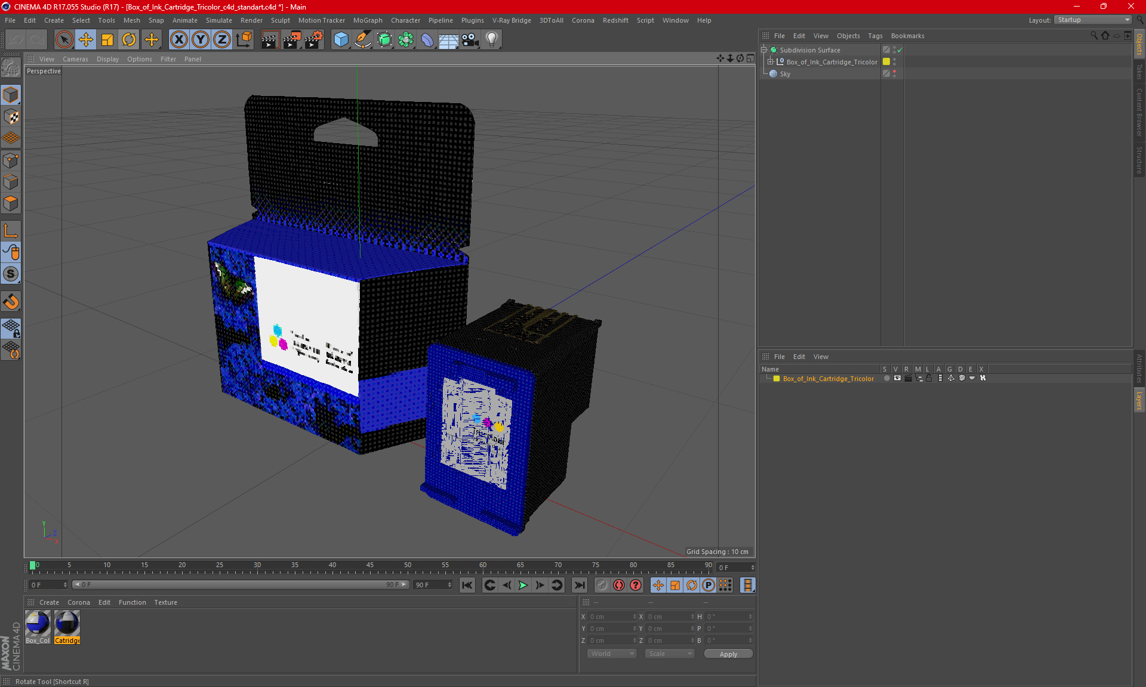
Task: Open the Simulate menu
Action: [218, 20]
